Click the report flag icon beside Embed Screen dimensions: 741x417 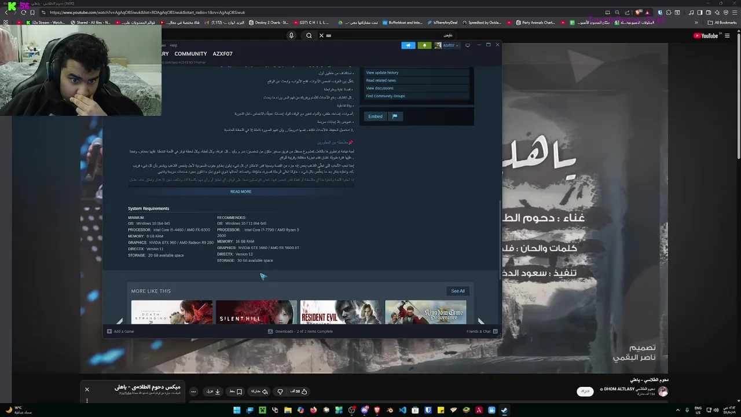tap(395, 116)
